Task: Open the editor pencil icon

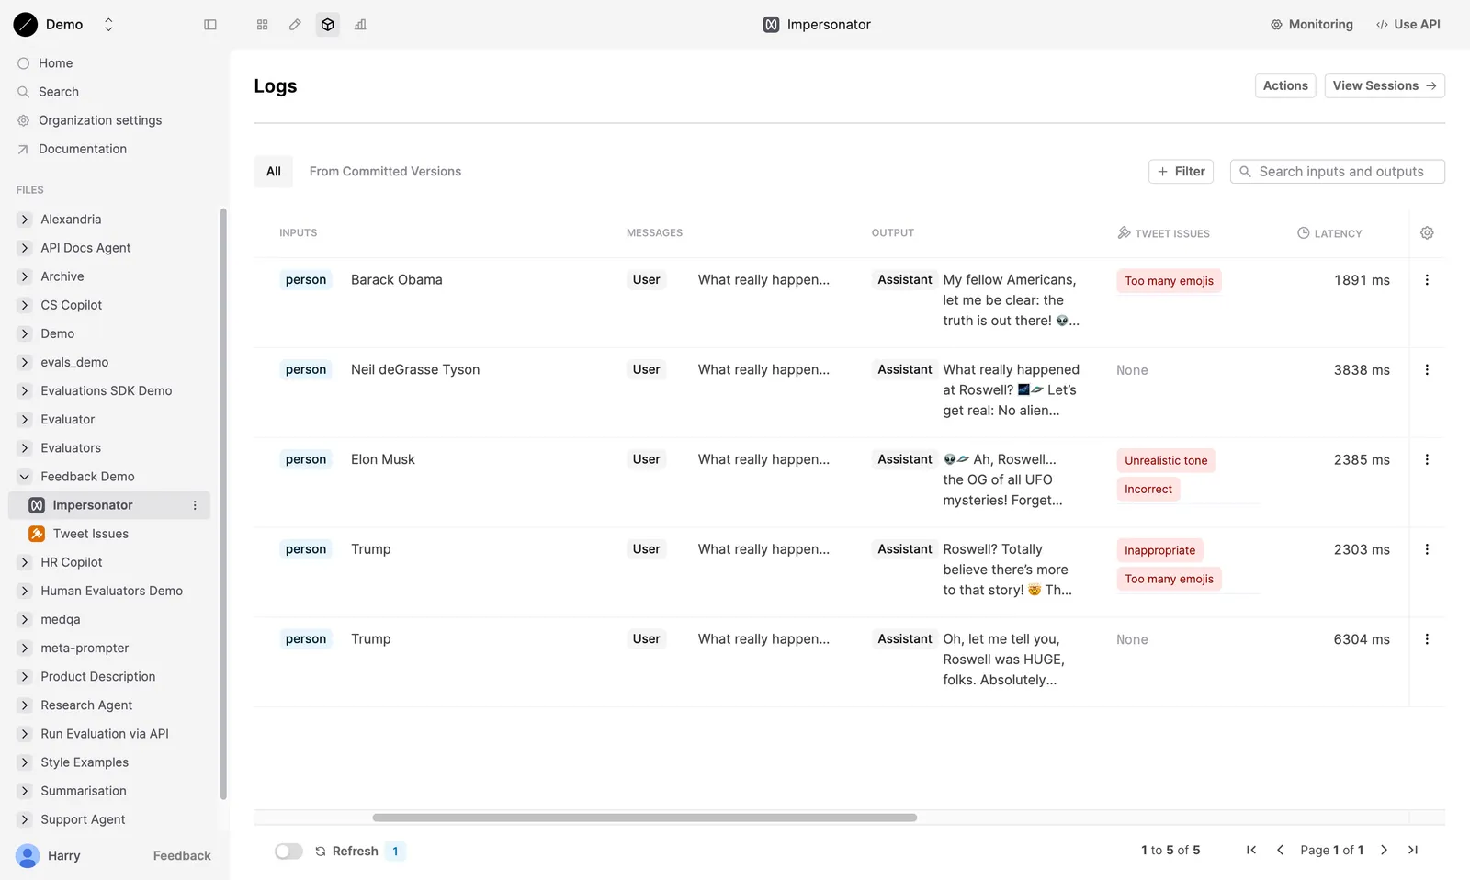Action: [x=295, y=25]
